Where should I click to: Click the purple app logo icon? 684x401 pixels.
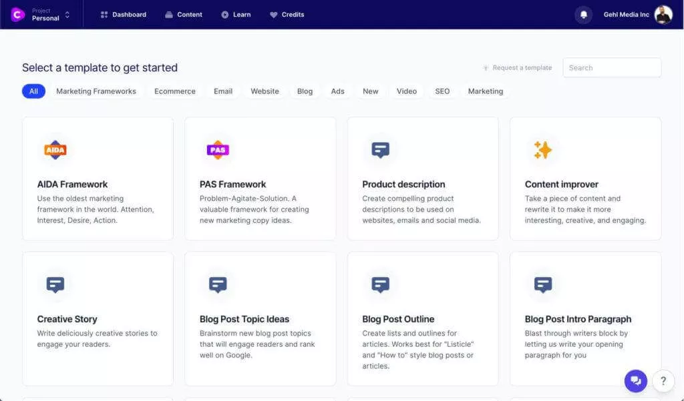pyautogui.click(x=17, y=14)
